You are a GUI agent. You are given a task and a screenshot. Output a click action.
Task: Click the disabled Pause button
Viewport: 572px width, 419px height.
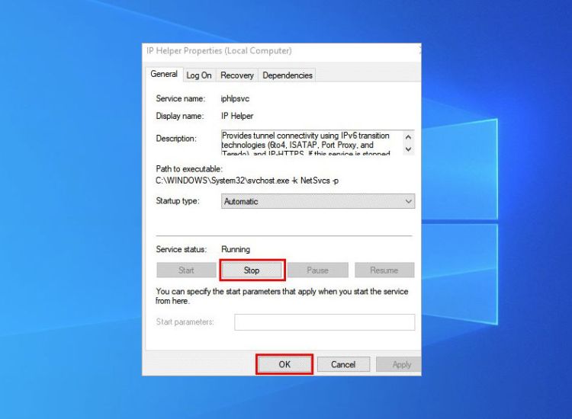[317, 270]
